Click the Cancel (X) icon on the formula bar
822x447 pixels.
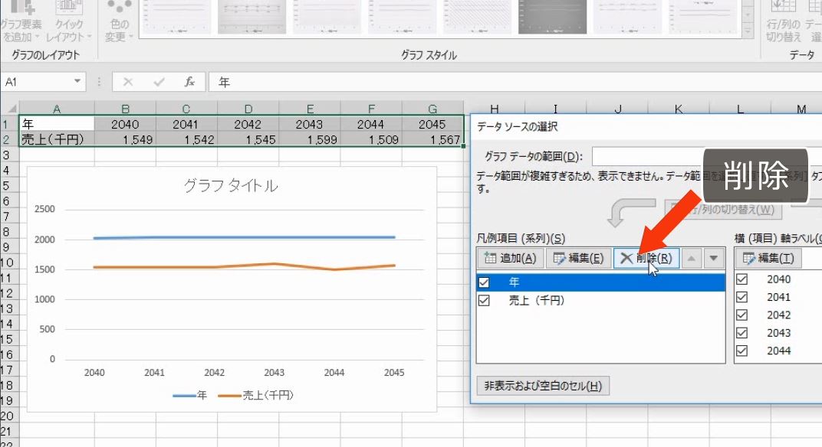pyautogui.click(x=128, y=81)
